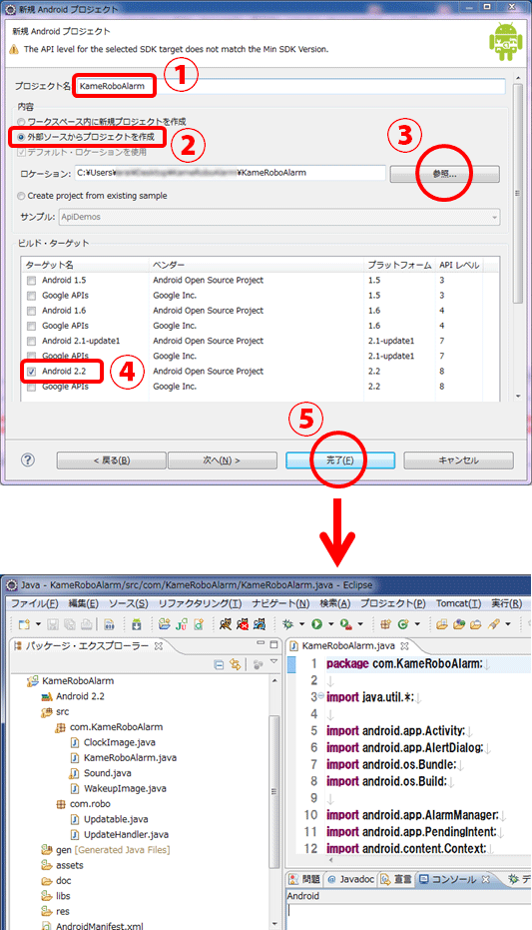This screenshot has width=532, height=930.
Task: Open the Tomcat(T) menu
Action: [x=458, y=603]
